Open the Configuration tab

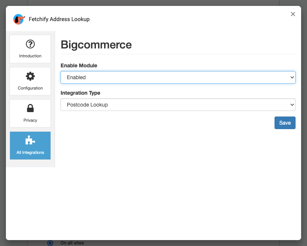[30, 81]
